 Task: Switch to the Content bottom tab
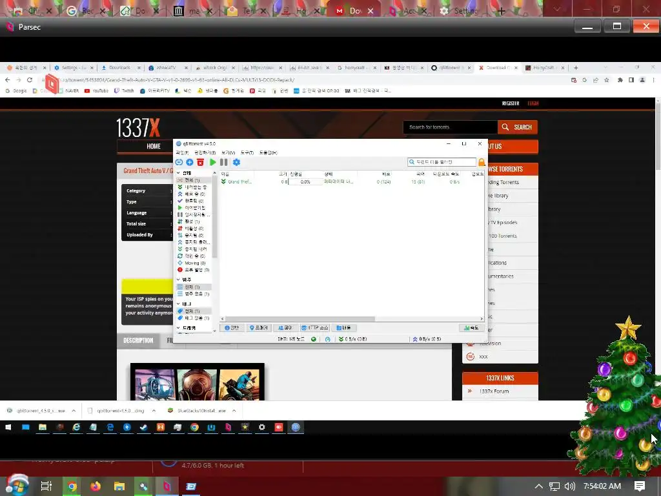tap(343, 327)
